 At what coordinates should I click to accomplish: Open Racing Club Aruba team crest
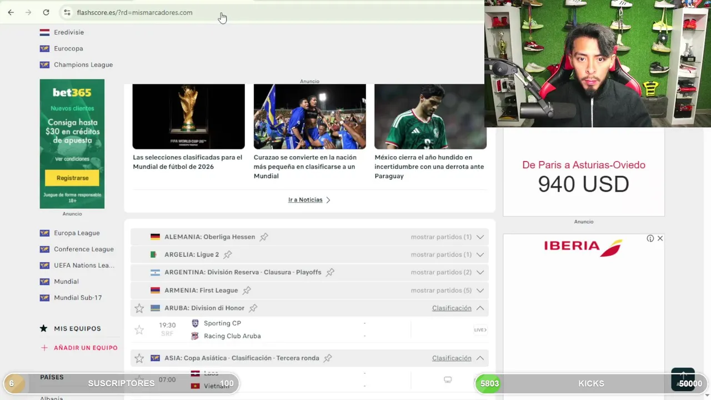[x=195, y=336]
